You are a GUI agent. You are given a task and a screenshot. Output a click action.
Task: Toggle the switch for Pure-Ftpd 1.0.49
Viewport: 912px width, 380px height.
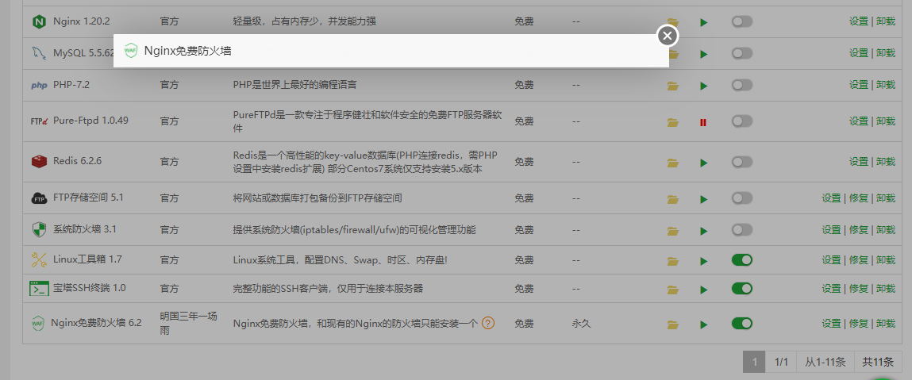(741, 121)
